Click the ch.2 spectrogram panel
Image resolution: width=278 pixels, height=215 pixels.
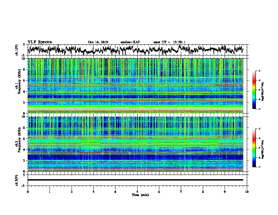click(135, 144)
